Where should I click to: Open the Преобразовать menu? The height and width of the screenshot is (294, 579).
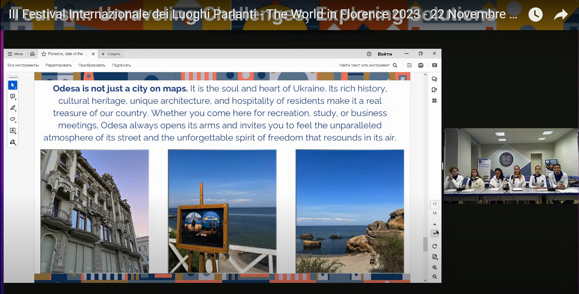(92, 65)
